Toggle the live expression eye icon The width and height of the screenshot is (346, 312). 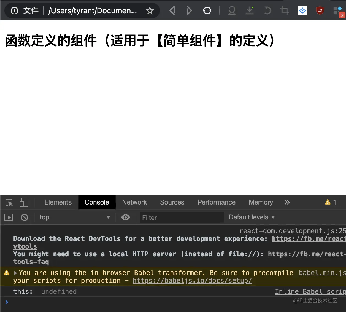[126, 217]
